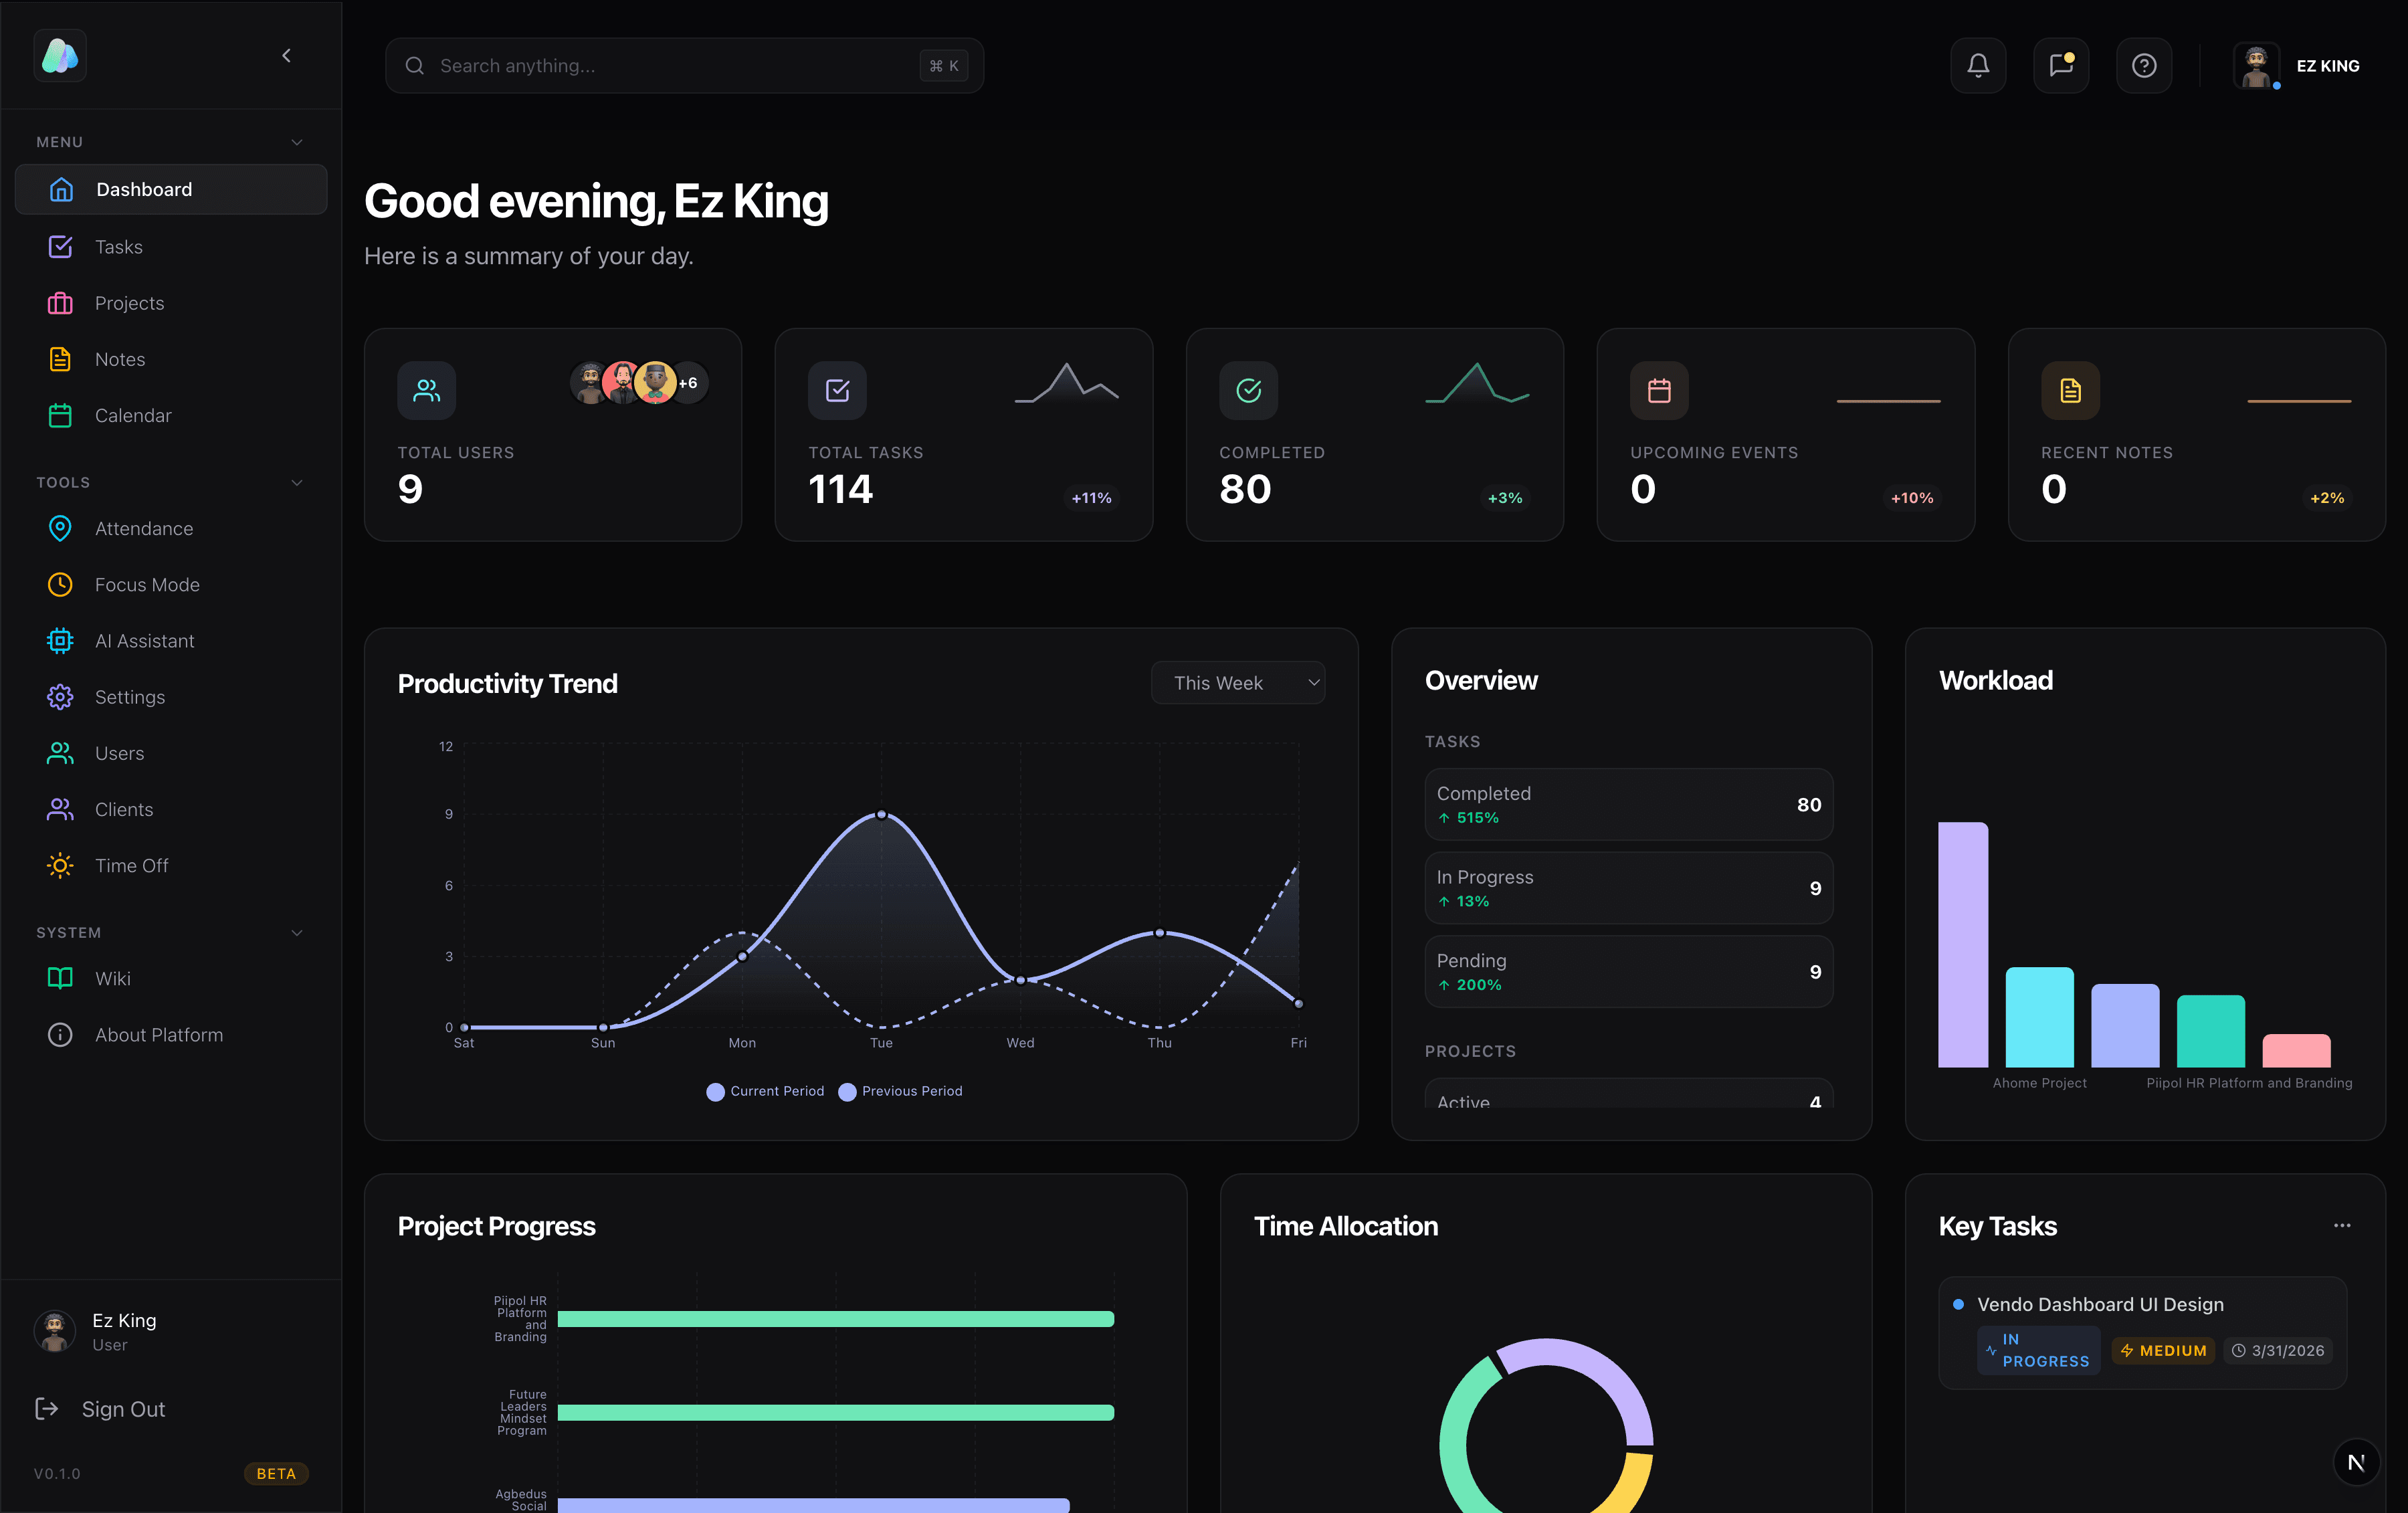
Task: Click the Projects briefcase icon
Action: 60,303
